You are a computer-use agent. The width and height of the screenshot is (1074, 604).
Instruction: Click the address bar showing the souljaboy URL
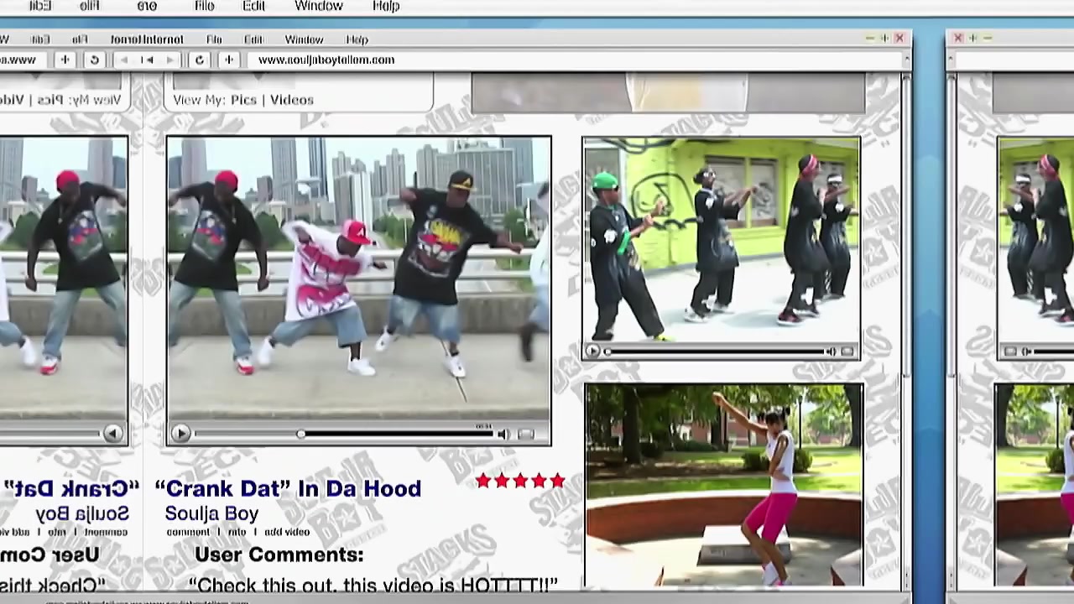(x=575, y=60)
